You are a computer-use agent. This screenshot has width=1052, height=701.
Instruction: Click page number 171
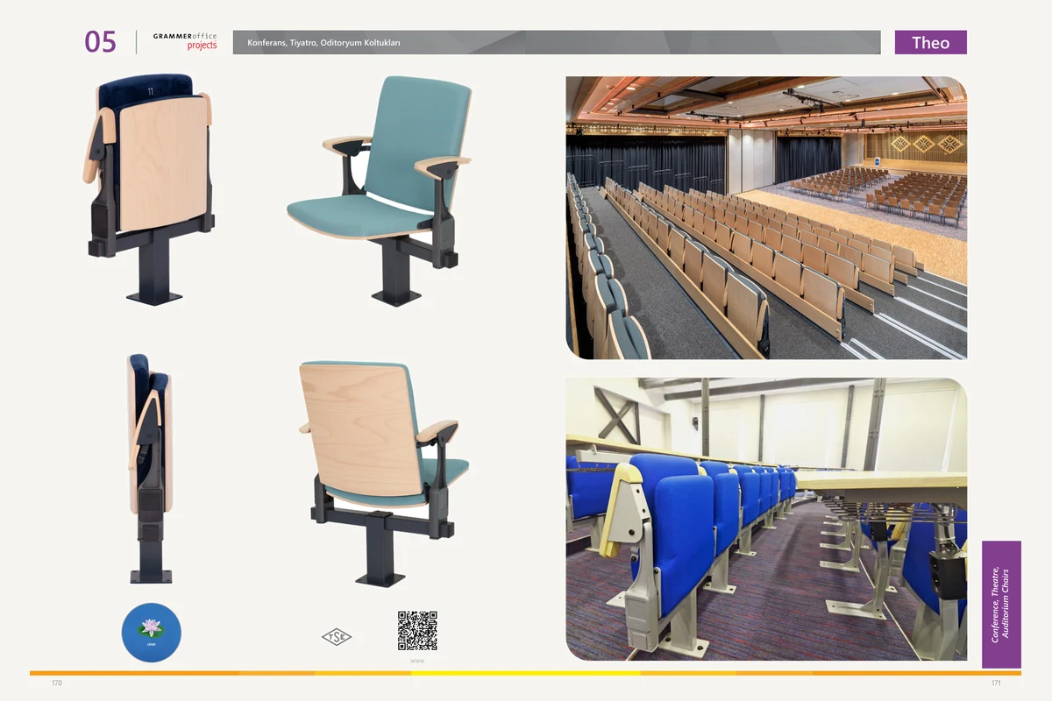[995, 683]
